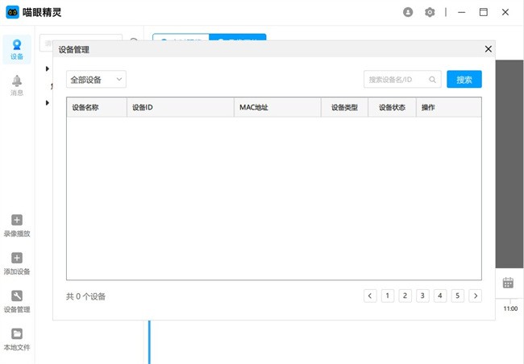Image resolution: width=524 pixels, height=364 pixels.
Task: Open the 消息 notification bell
Action: 17,85
